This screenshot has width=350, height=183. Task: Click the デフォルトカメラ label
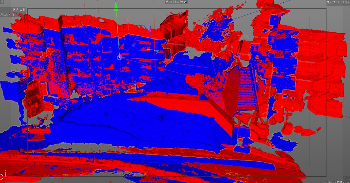pos(174,2)
